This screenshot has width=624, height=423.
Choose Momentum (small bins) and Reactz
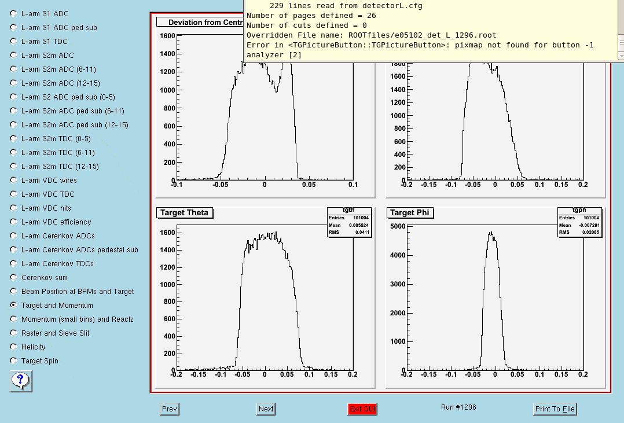13,319
